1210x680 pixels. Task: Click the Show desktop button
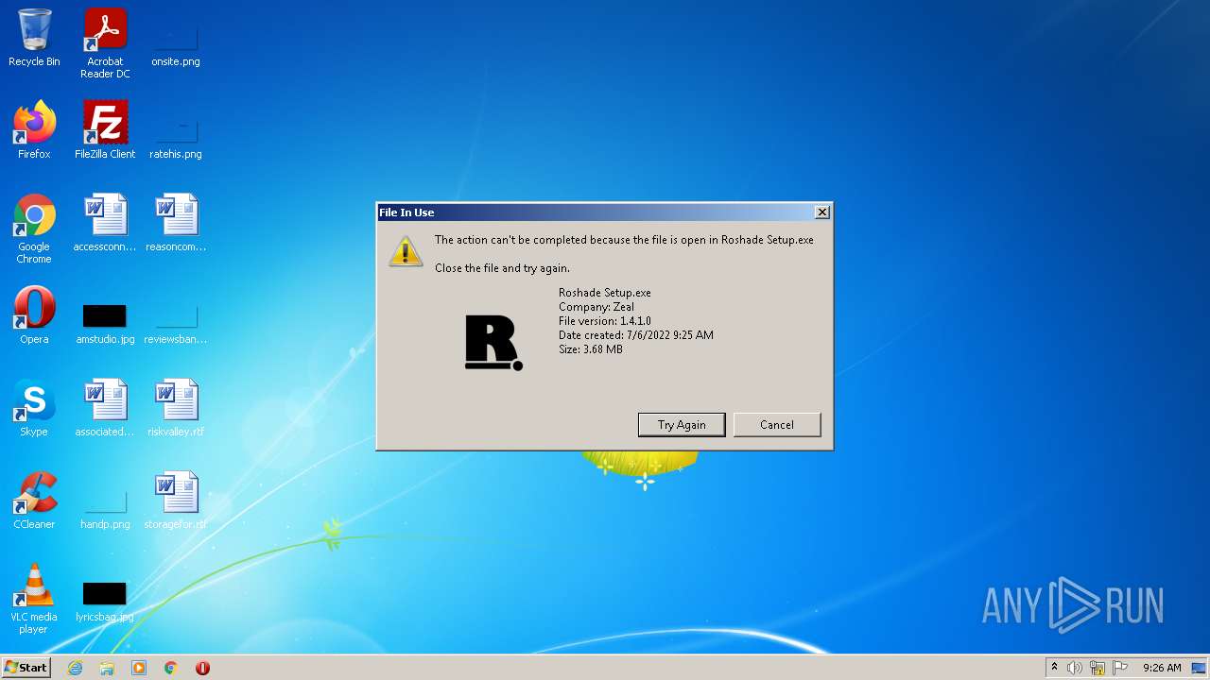click(x=1200, y=668)
